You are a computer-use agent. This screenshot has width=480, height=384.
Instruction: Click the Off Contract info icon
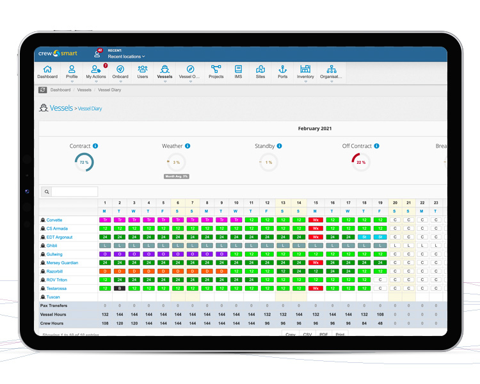click(377, 147)
